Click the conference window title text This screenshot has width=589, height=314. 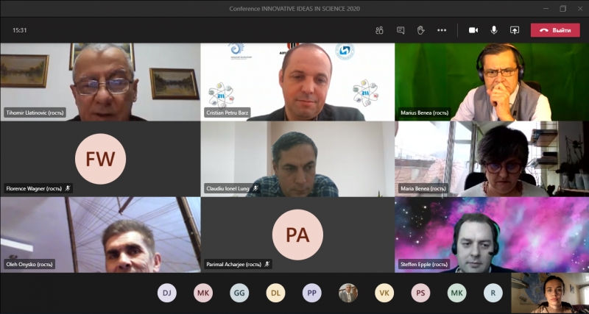(294, 9)
